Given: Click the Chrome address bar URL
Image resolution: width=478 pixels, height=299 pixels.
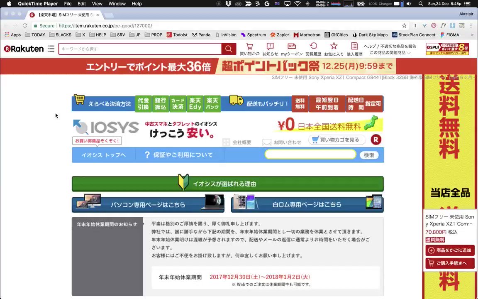Looking at the screenshot, I should point(105,26).
